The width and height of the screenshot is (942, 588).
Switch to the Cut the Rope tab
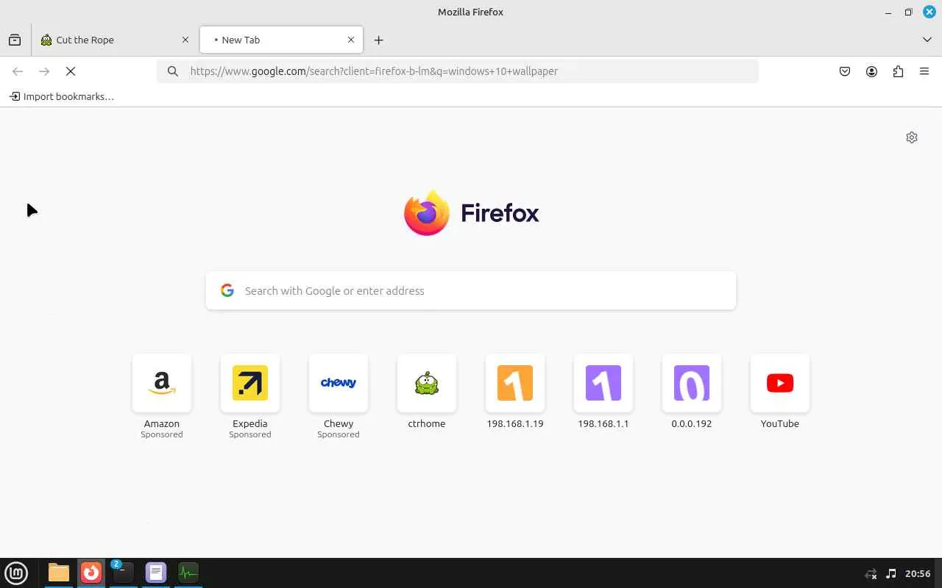point(115,40)
